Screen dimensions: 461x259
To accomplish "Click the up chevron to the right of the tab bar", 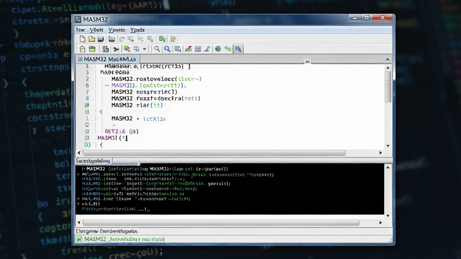I will pos(388,59).
